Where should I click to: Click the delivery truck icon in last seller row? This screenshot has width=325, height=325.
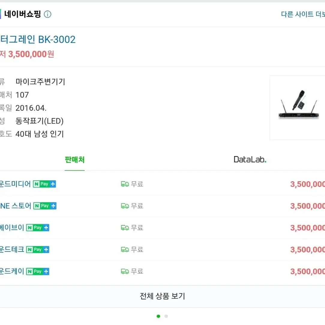coord(125,271)
